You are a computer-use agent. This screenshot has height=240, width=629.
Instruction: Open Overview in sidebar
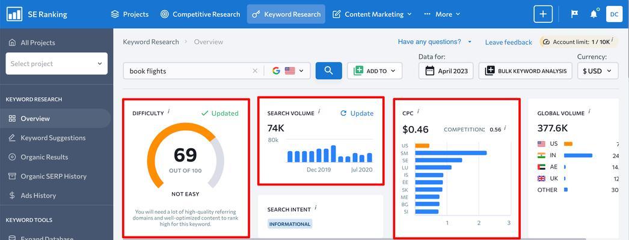[55, 118]
